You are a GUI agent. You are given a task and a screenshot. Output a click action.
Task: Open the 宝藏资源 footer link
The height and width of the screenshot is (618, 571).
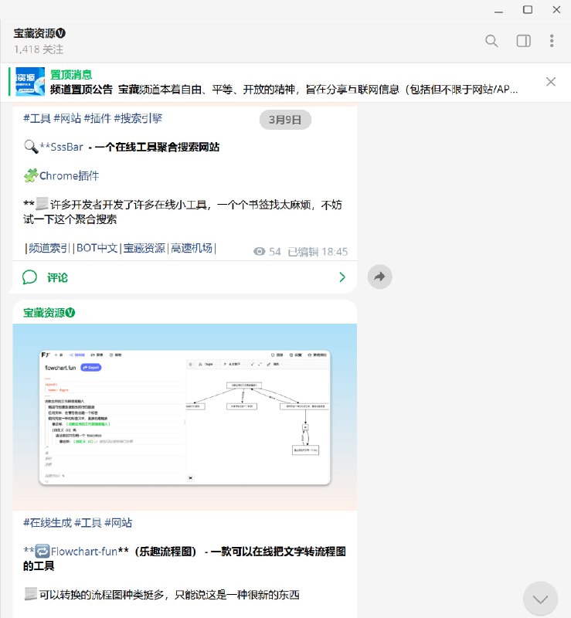(x=144, y=248)
